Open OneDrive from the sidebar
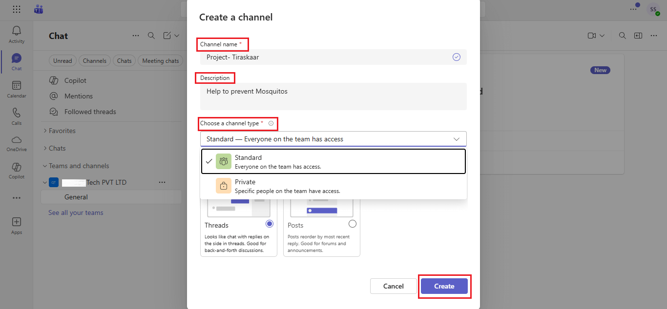Screen dimensions: 667x309 17,140
